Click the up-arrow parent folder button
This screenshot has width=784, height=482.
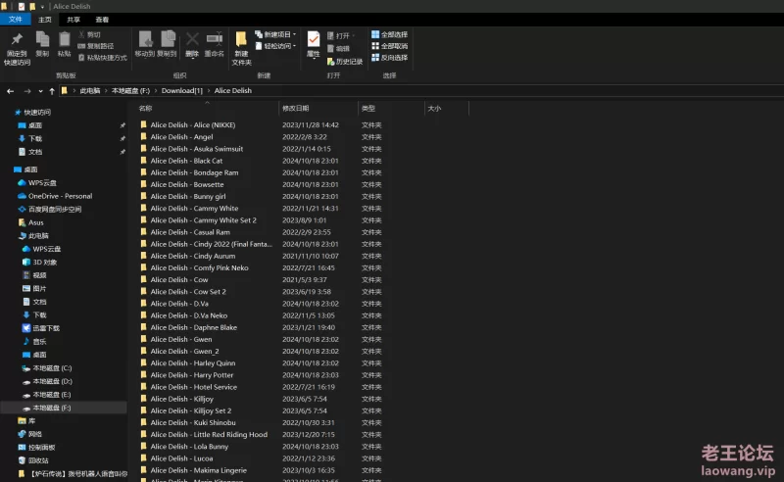pyautogui.click(x=53, y=90)
